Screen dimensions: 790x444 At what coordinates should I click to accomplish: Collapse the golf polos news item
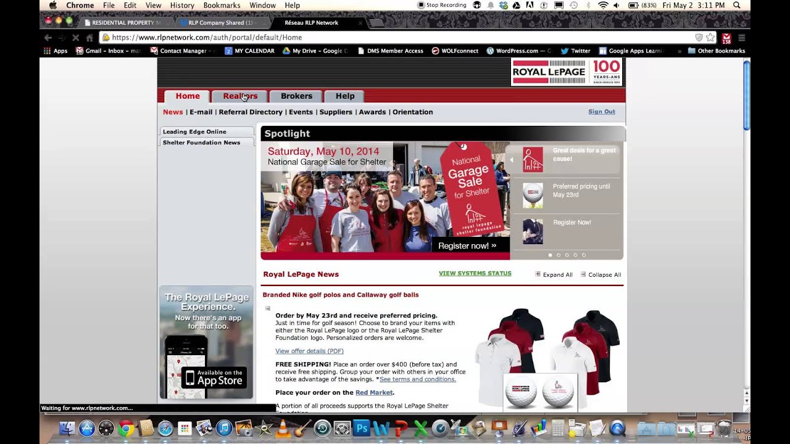(x=268, y=308)
